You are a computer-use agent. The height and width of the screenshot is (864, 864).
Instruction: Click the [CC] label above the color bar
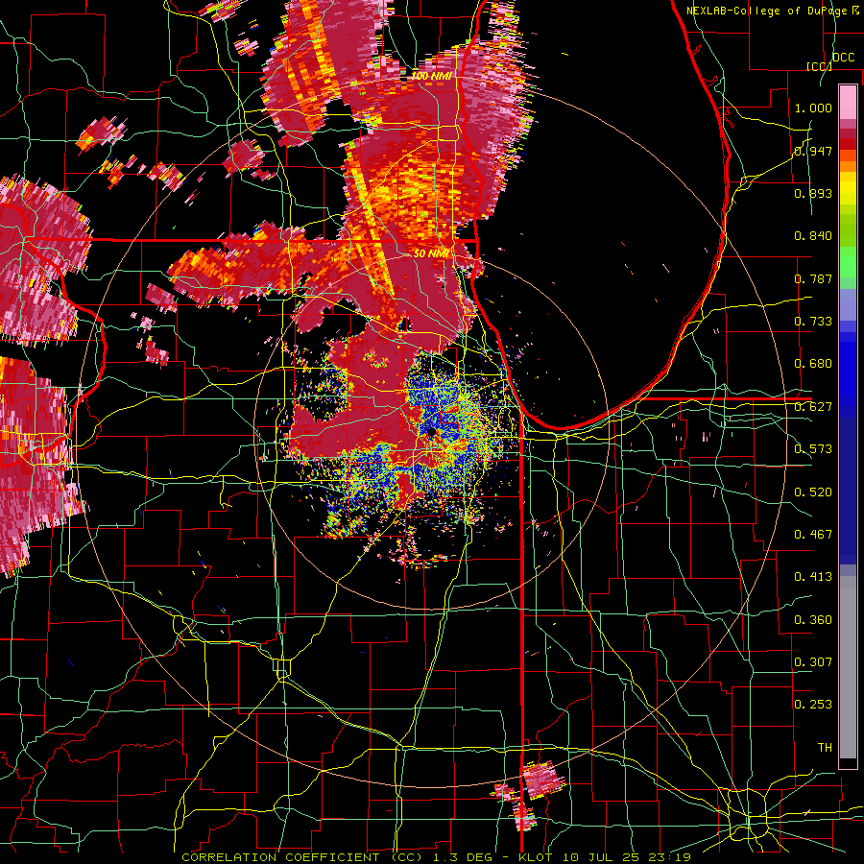[x=819, y=66]
